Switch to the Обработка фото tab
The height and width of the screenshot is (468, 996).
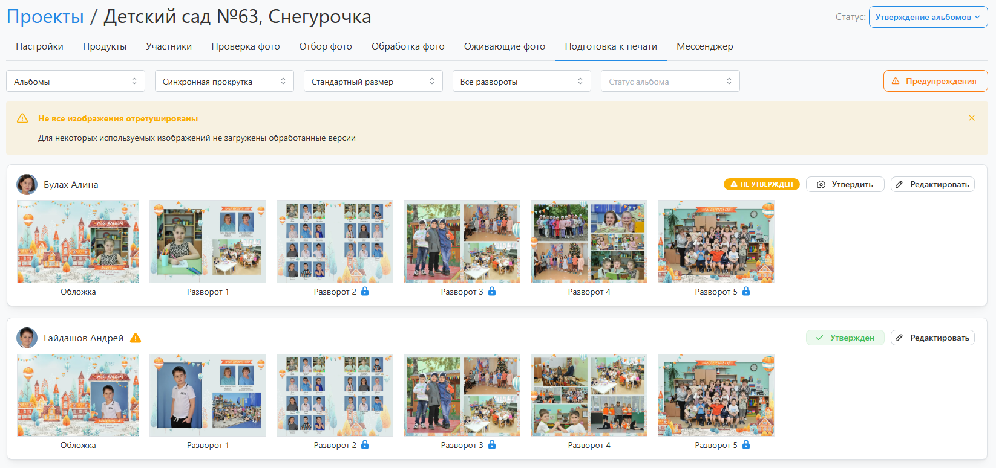click(408, 46)
